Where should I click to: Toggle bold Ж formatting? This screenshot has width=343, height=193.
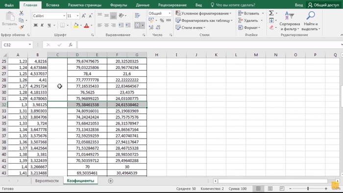coord(35,25)
